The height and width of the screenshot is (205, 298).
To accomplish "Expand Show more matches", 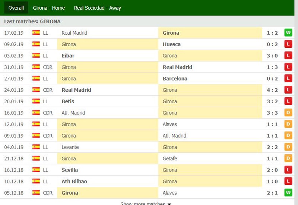I will (143, 204).
